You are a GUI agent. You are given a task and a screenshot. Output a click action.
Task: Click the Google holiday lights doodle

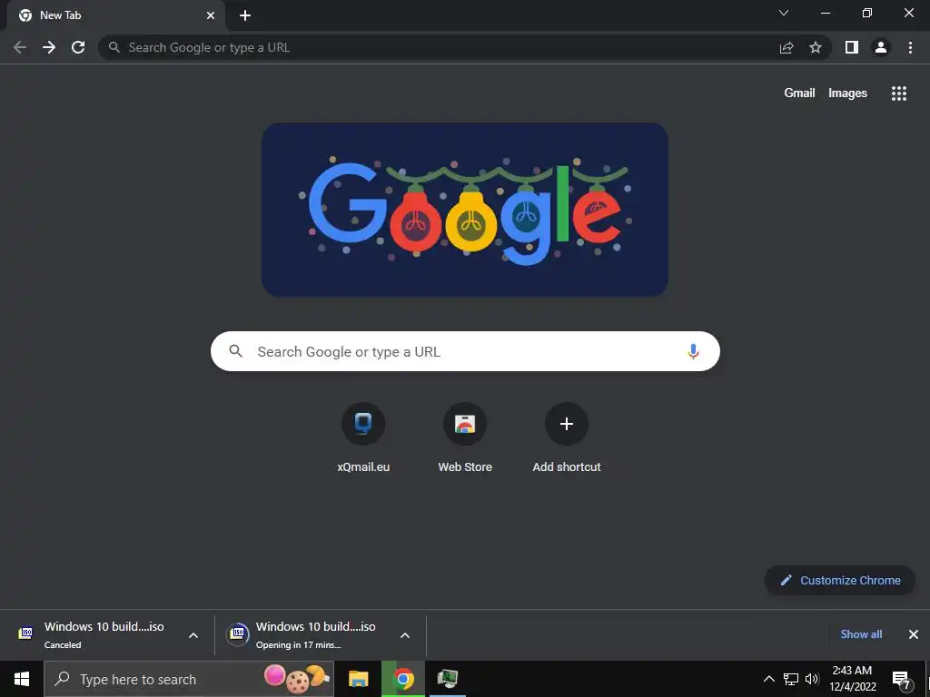pyautogui.click(x=465, y=210)
